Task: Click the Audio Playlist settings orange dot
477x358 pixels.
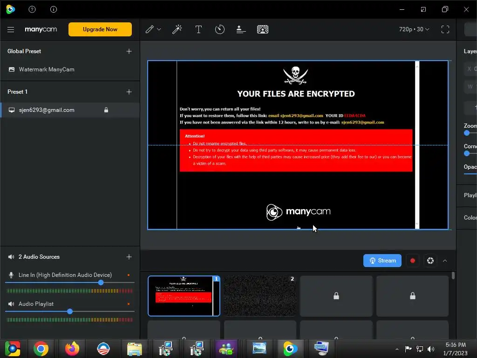Action: (x=129, y=304)
